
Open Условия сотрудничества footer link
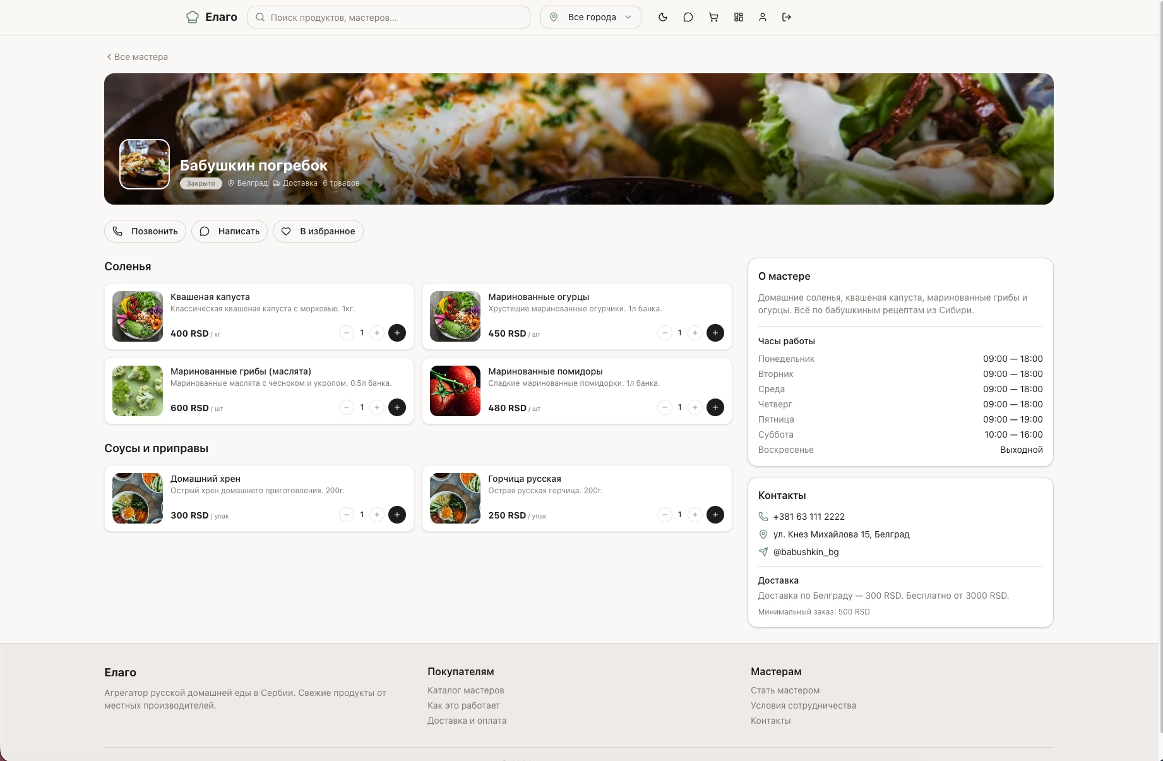click(x=804, y=705)
